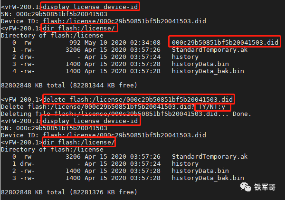This screenshot has width=285, height=200.
Task: Click the 'delete flash:/license/...did' command line
Action: click(x=138, y=99)
